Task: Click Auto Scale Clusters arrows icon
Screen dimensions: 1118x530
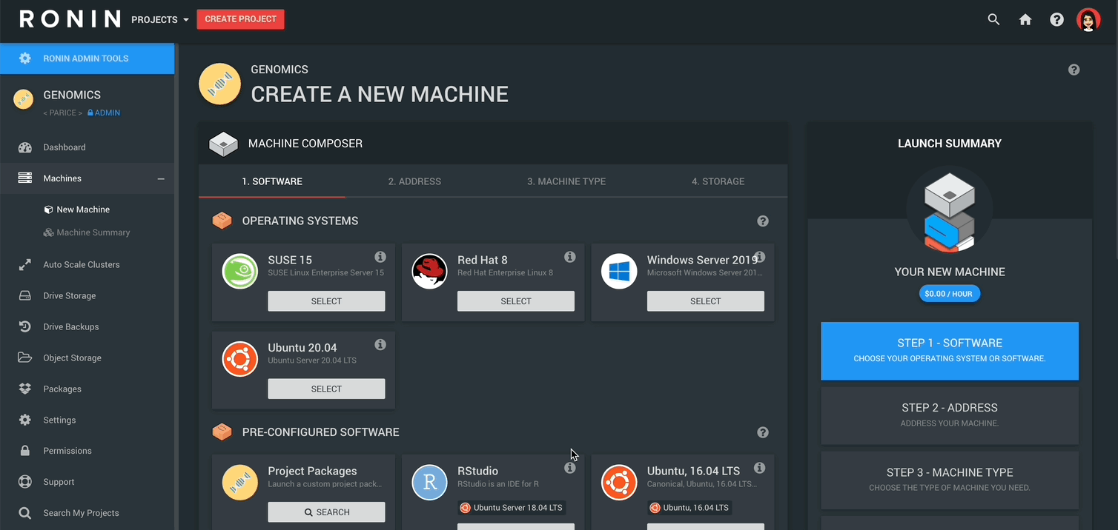Action: click(25, 264)
